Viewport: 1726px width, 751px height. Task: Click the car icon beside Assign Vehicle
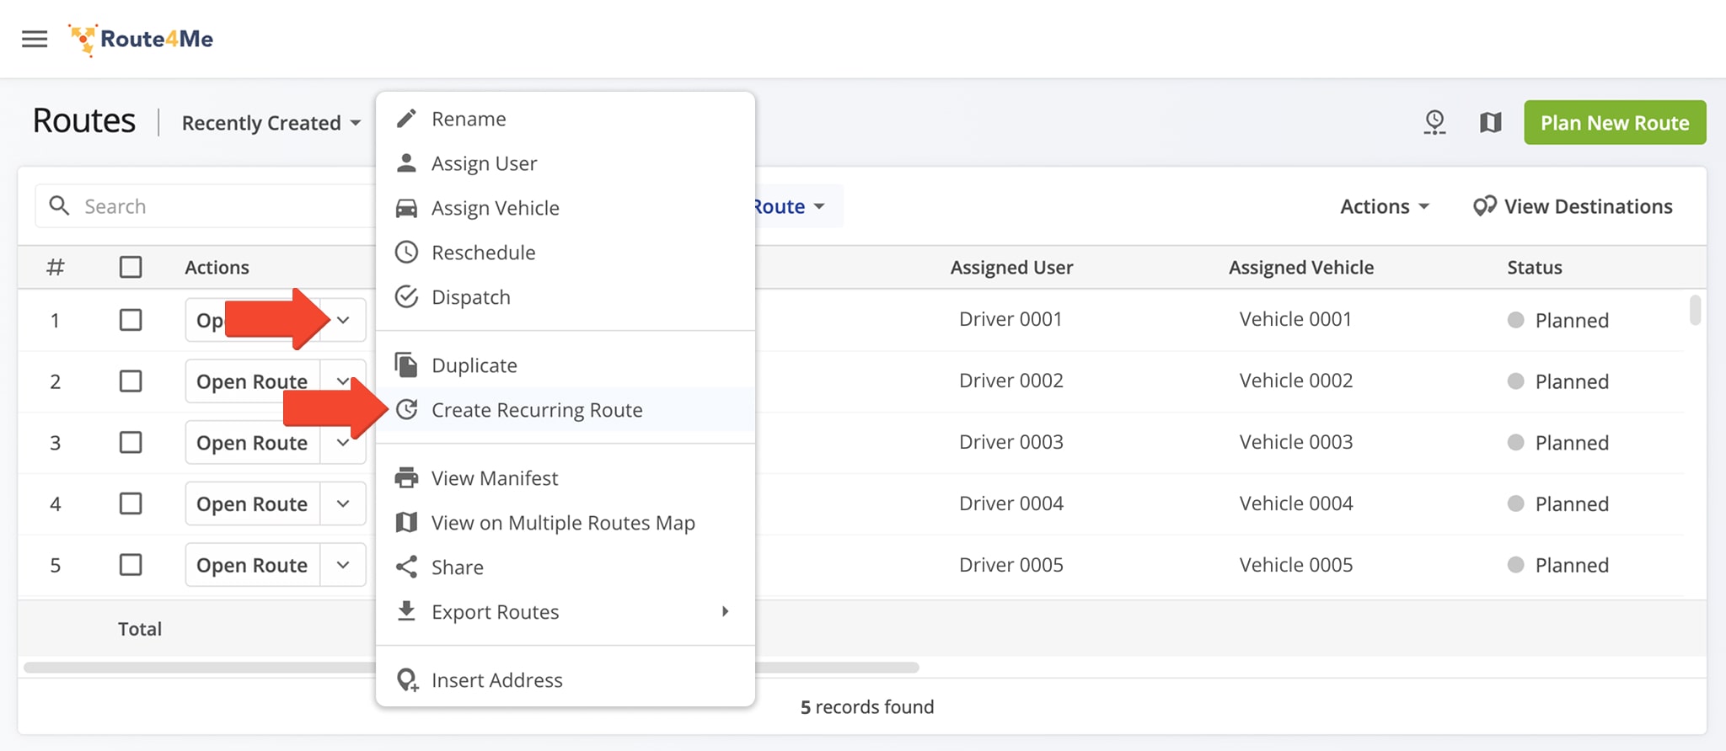click(x=406, y=208)
